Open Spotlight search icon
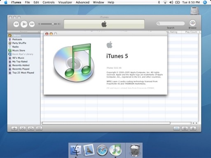This screenshot has width=211, height=158. tap(205, 2)
